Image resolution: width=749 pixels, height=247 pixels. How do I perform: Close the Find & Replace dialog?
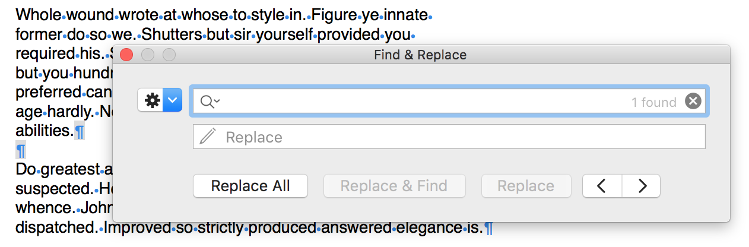click(126, 55)
